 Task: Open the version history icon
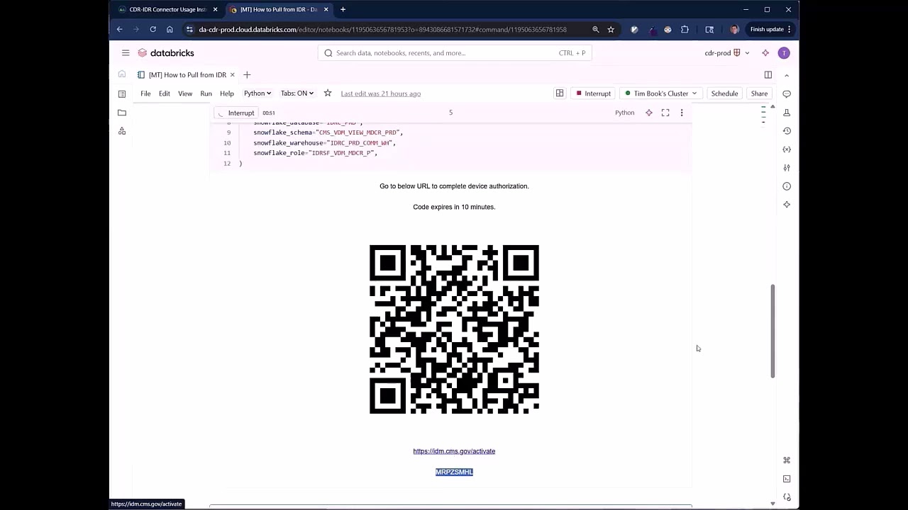787,131
